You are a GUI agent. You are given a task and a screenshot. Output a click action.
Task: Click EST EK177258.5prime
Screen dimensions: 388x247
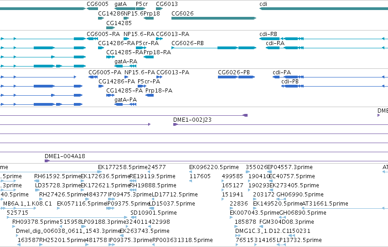tap(123, 167)
